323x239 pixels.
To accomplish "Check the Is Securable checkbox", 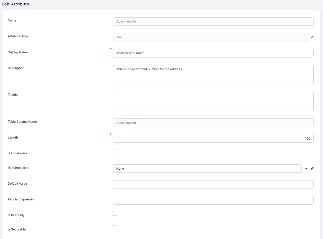I will [x=114, y=228].
